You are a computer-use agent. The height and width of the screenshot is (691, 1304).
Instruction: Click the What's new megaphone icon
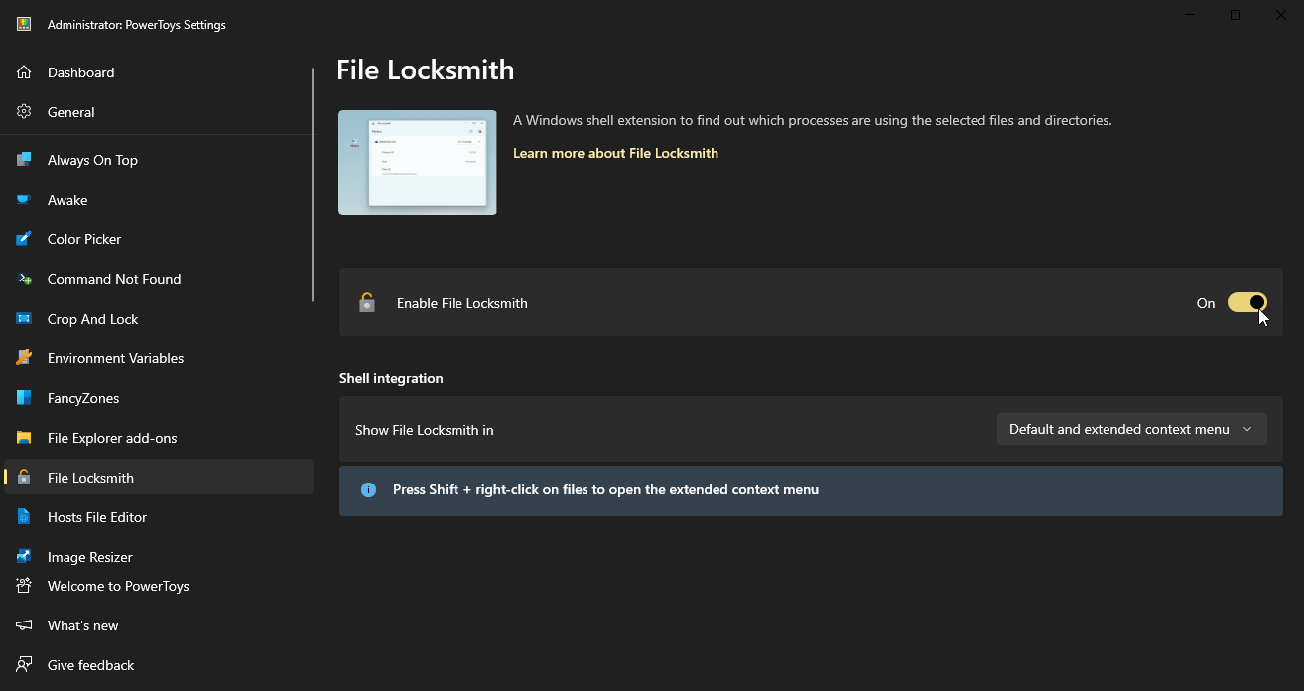(x=24, y=625)
